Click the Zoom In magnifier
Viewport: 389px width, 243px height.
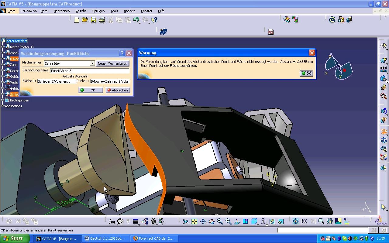[x=220, y=221]
